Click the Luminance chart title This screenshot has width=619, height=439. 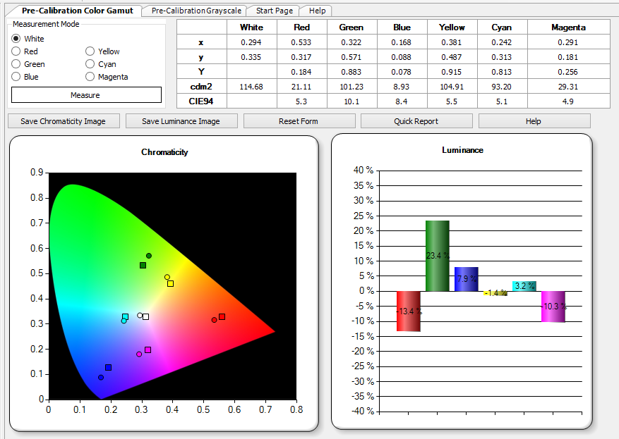pos(462,150)
